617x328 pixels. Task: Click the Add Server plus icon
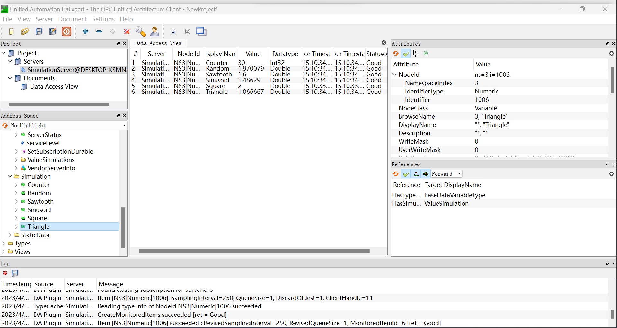[x=85, y=31]
